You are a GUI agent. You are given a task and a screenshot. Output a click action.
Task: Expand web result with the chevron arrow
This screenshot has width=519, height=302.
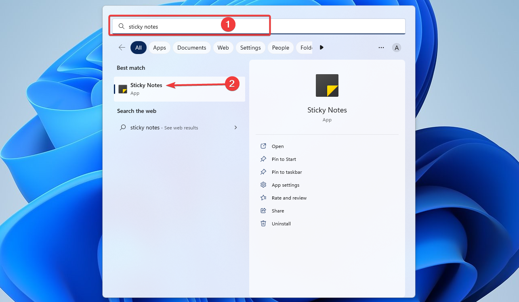pos(236,127)
